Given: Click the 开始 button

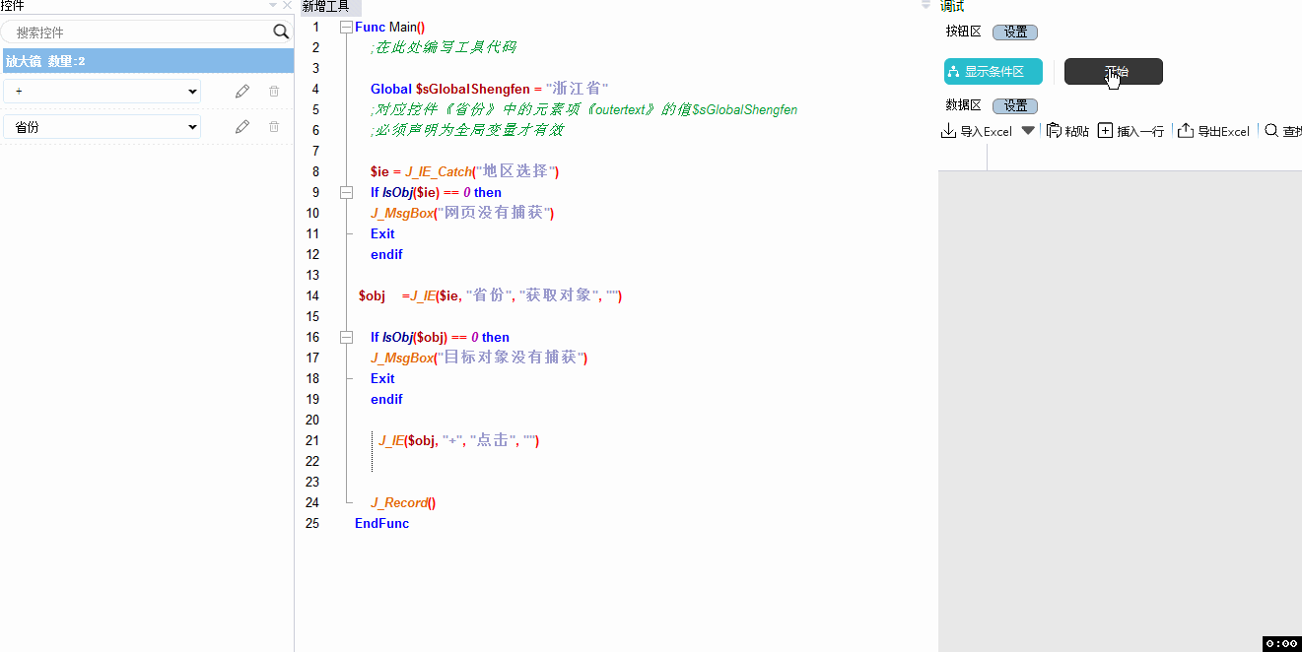Looking at the screenshot, I should pos(1114,72).
